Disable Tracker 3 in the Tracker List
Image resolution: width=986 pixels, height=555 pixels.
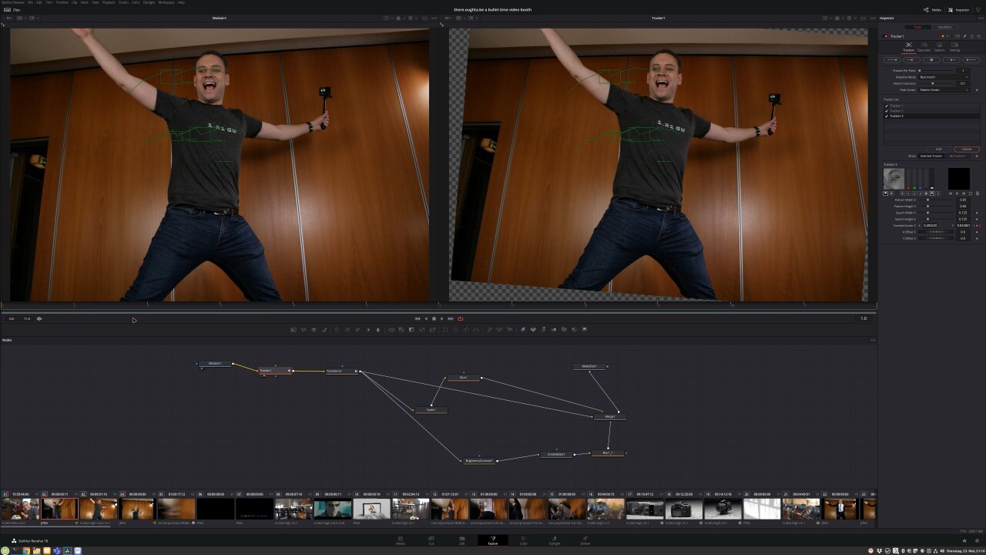tap(886, 116)
